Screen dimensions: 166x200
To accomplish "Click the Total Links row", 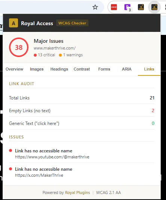I will (x=82, y=98).
